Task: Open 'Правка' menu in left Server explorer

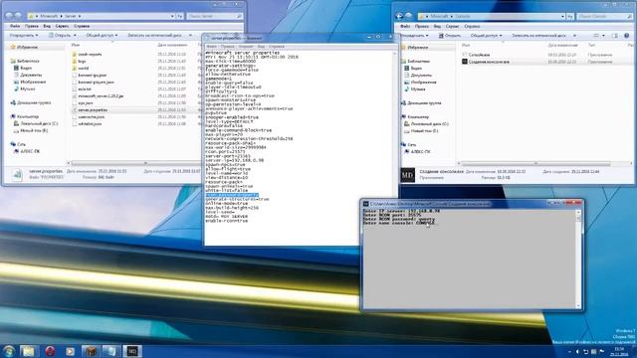Action: click(x=31, y=26)
